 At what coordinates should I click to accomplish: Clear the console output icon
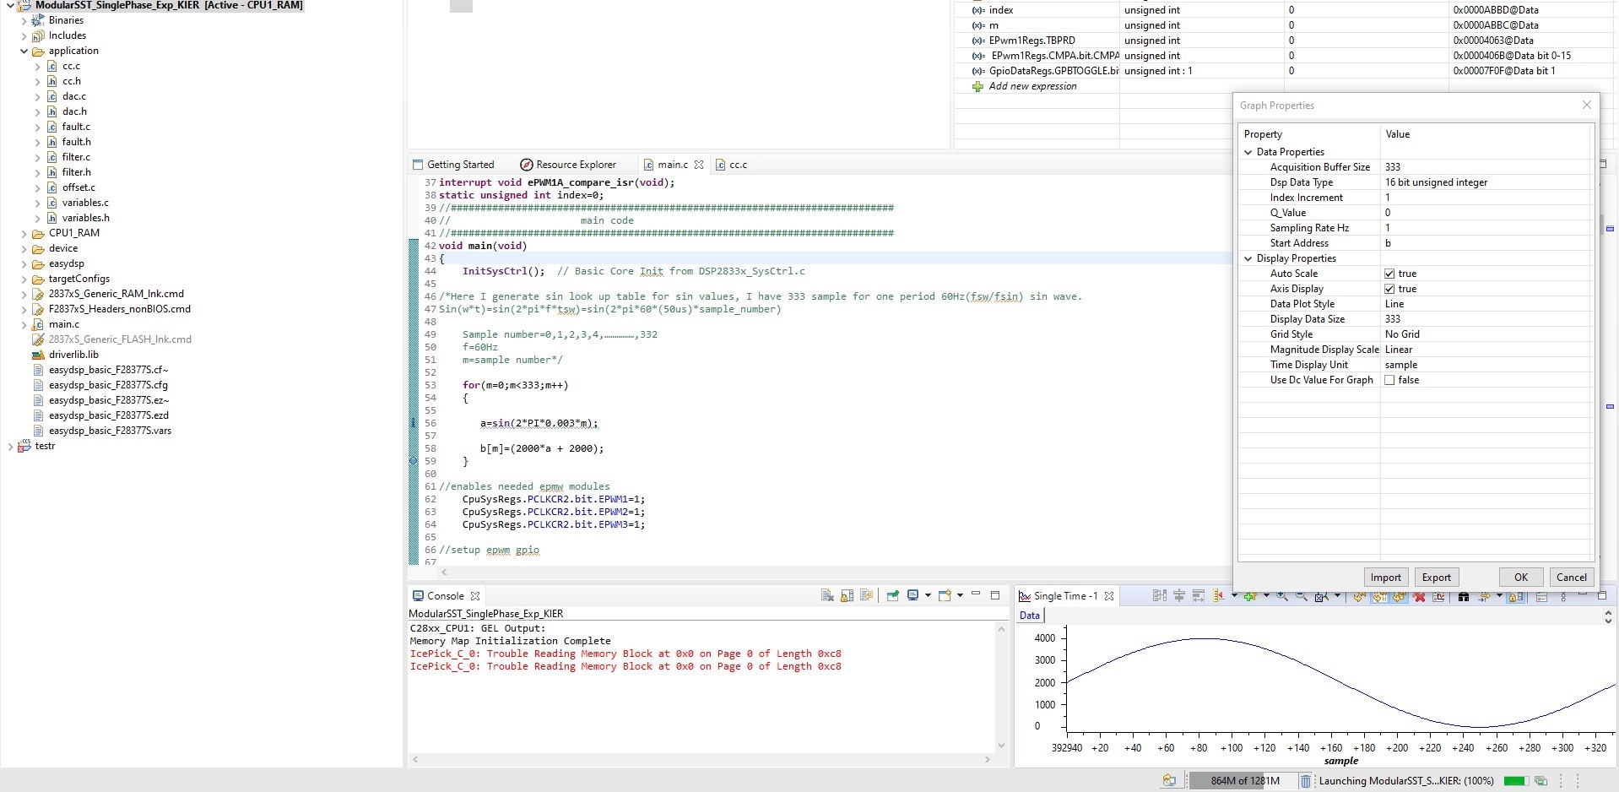[x=827, y=595]
